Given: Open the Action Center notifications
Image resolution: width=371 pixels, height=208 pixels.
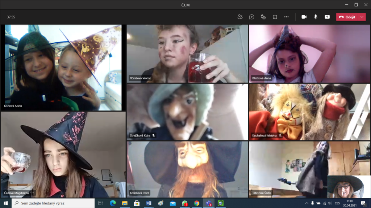Looking at the screenshot, I should pyautogui.click(x=363, y=203).
